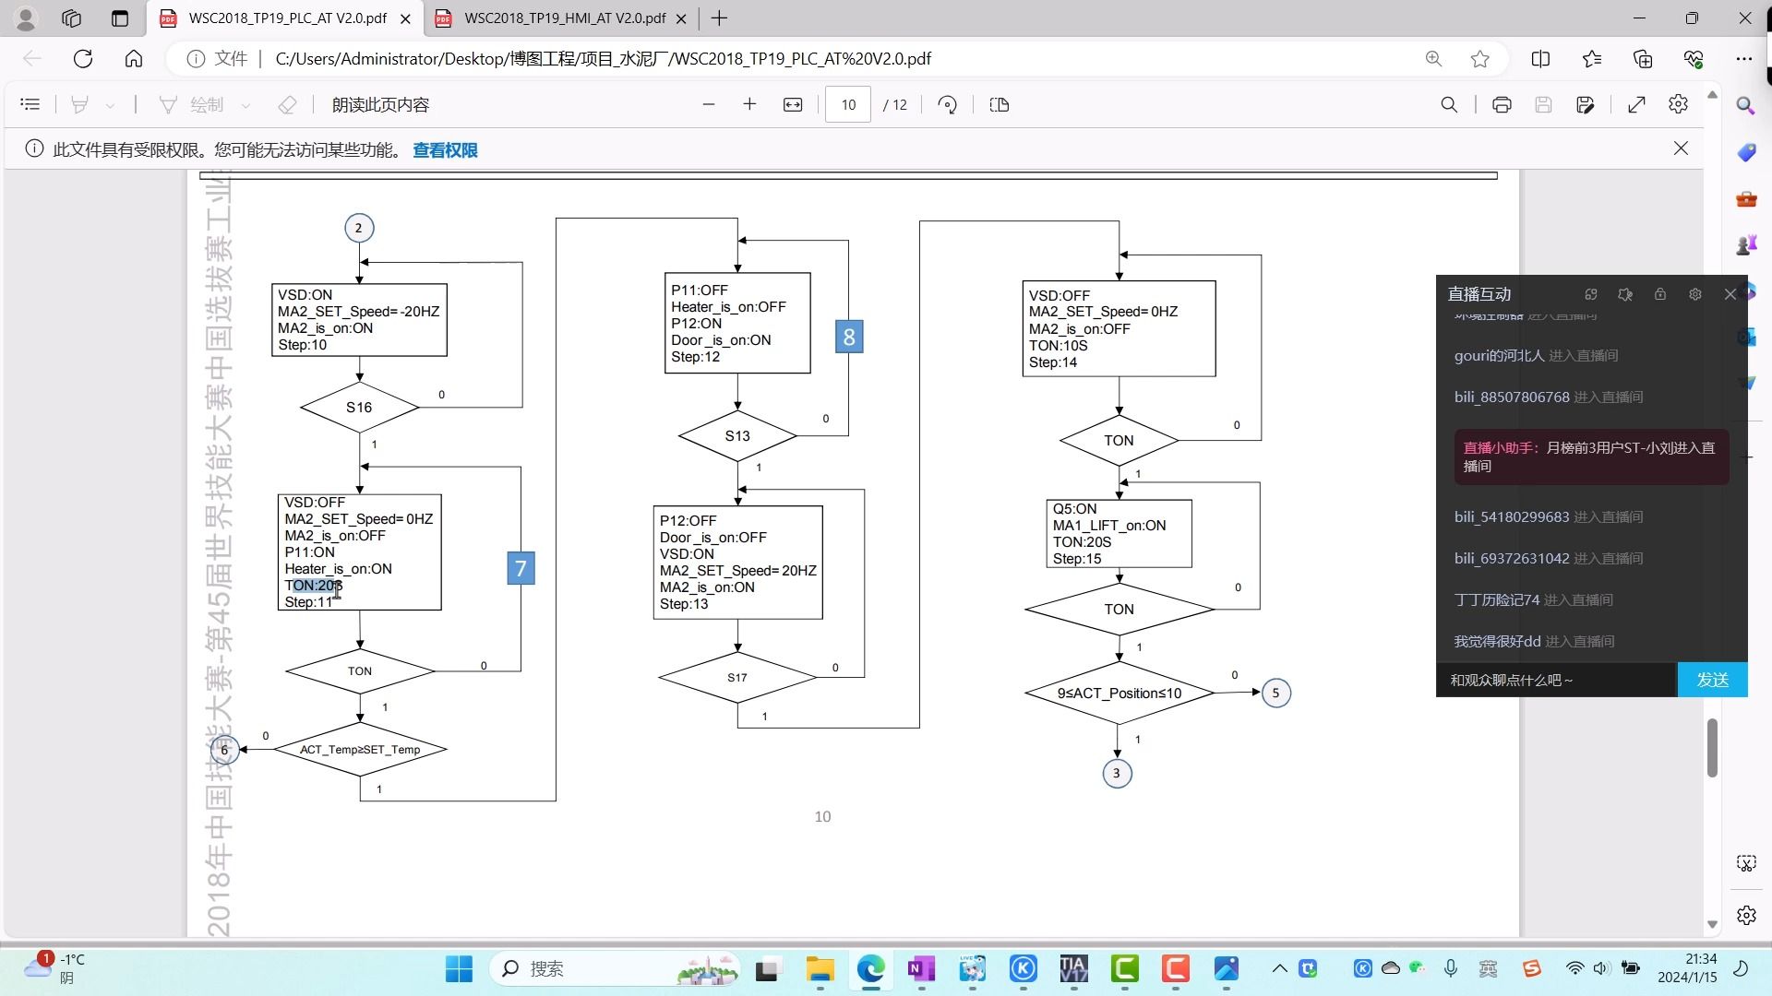The height and width of the screenshot is (996, 1772).
Task: Open the sidebar toolbox icon
Action: [1746, 199]
